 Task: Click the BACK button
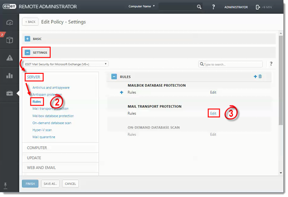pos(30,22)
